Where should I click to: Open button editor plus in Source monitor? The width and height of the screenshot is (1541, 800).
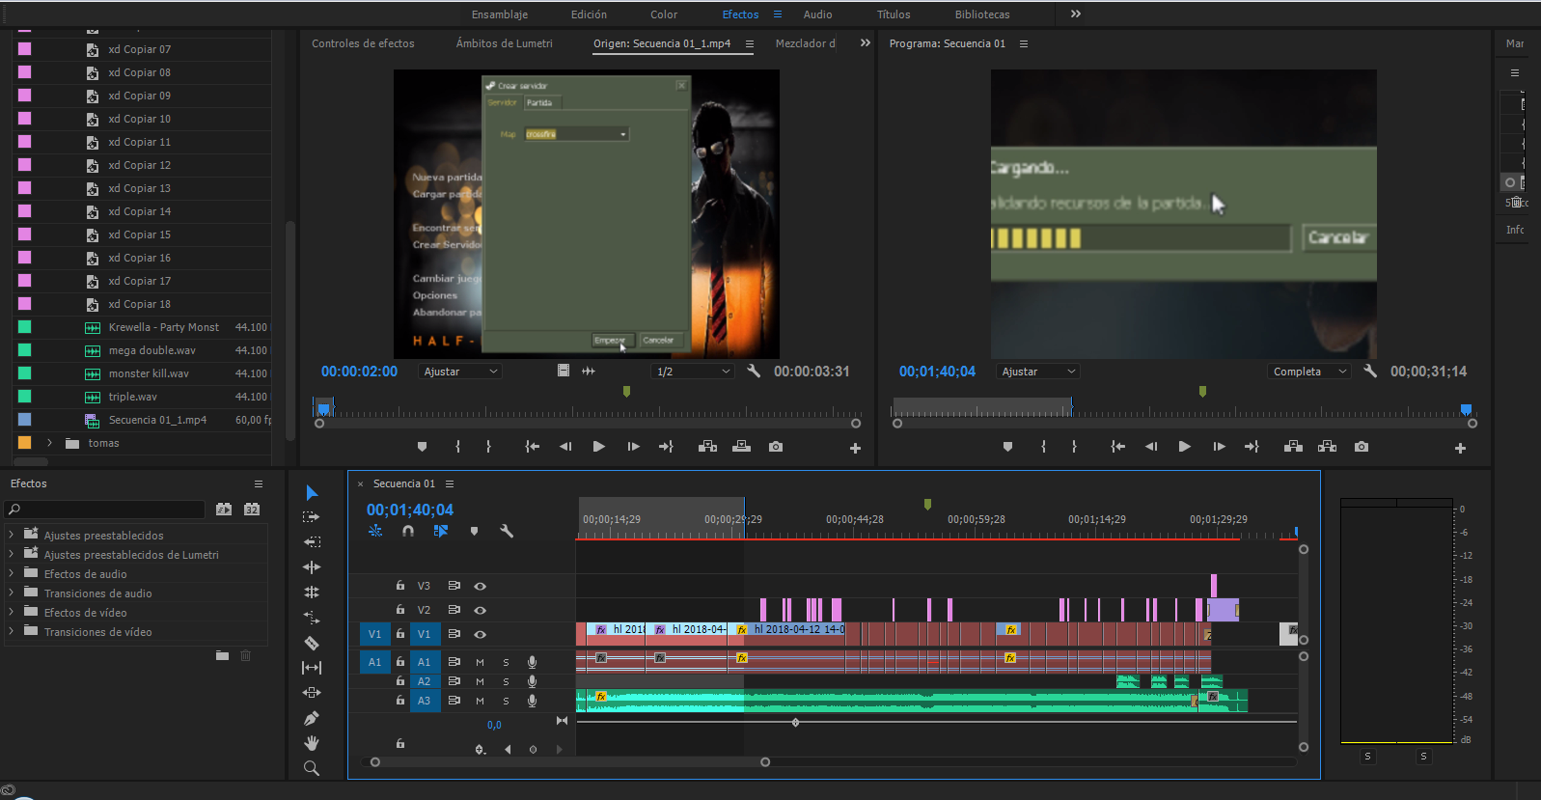point(855,448)
